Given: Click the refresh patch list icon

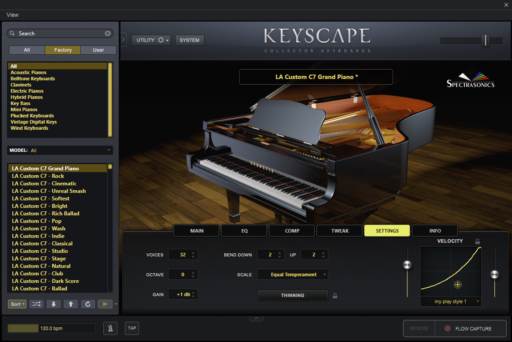Looking at the screenshot, I should pyautogui.click(x=88, y=304).
